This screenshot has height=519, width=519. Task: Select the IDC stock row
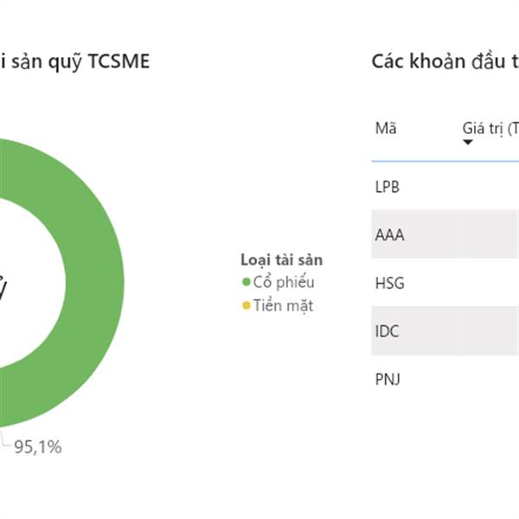[445, 331]
